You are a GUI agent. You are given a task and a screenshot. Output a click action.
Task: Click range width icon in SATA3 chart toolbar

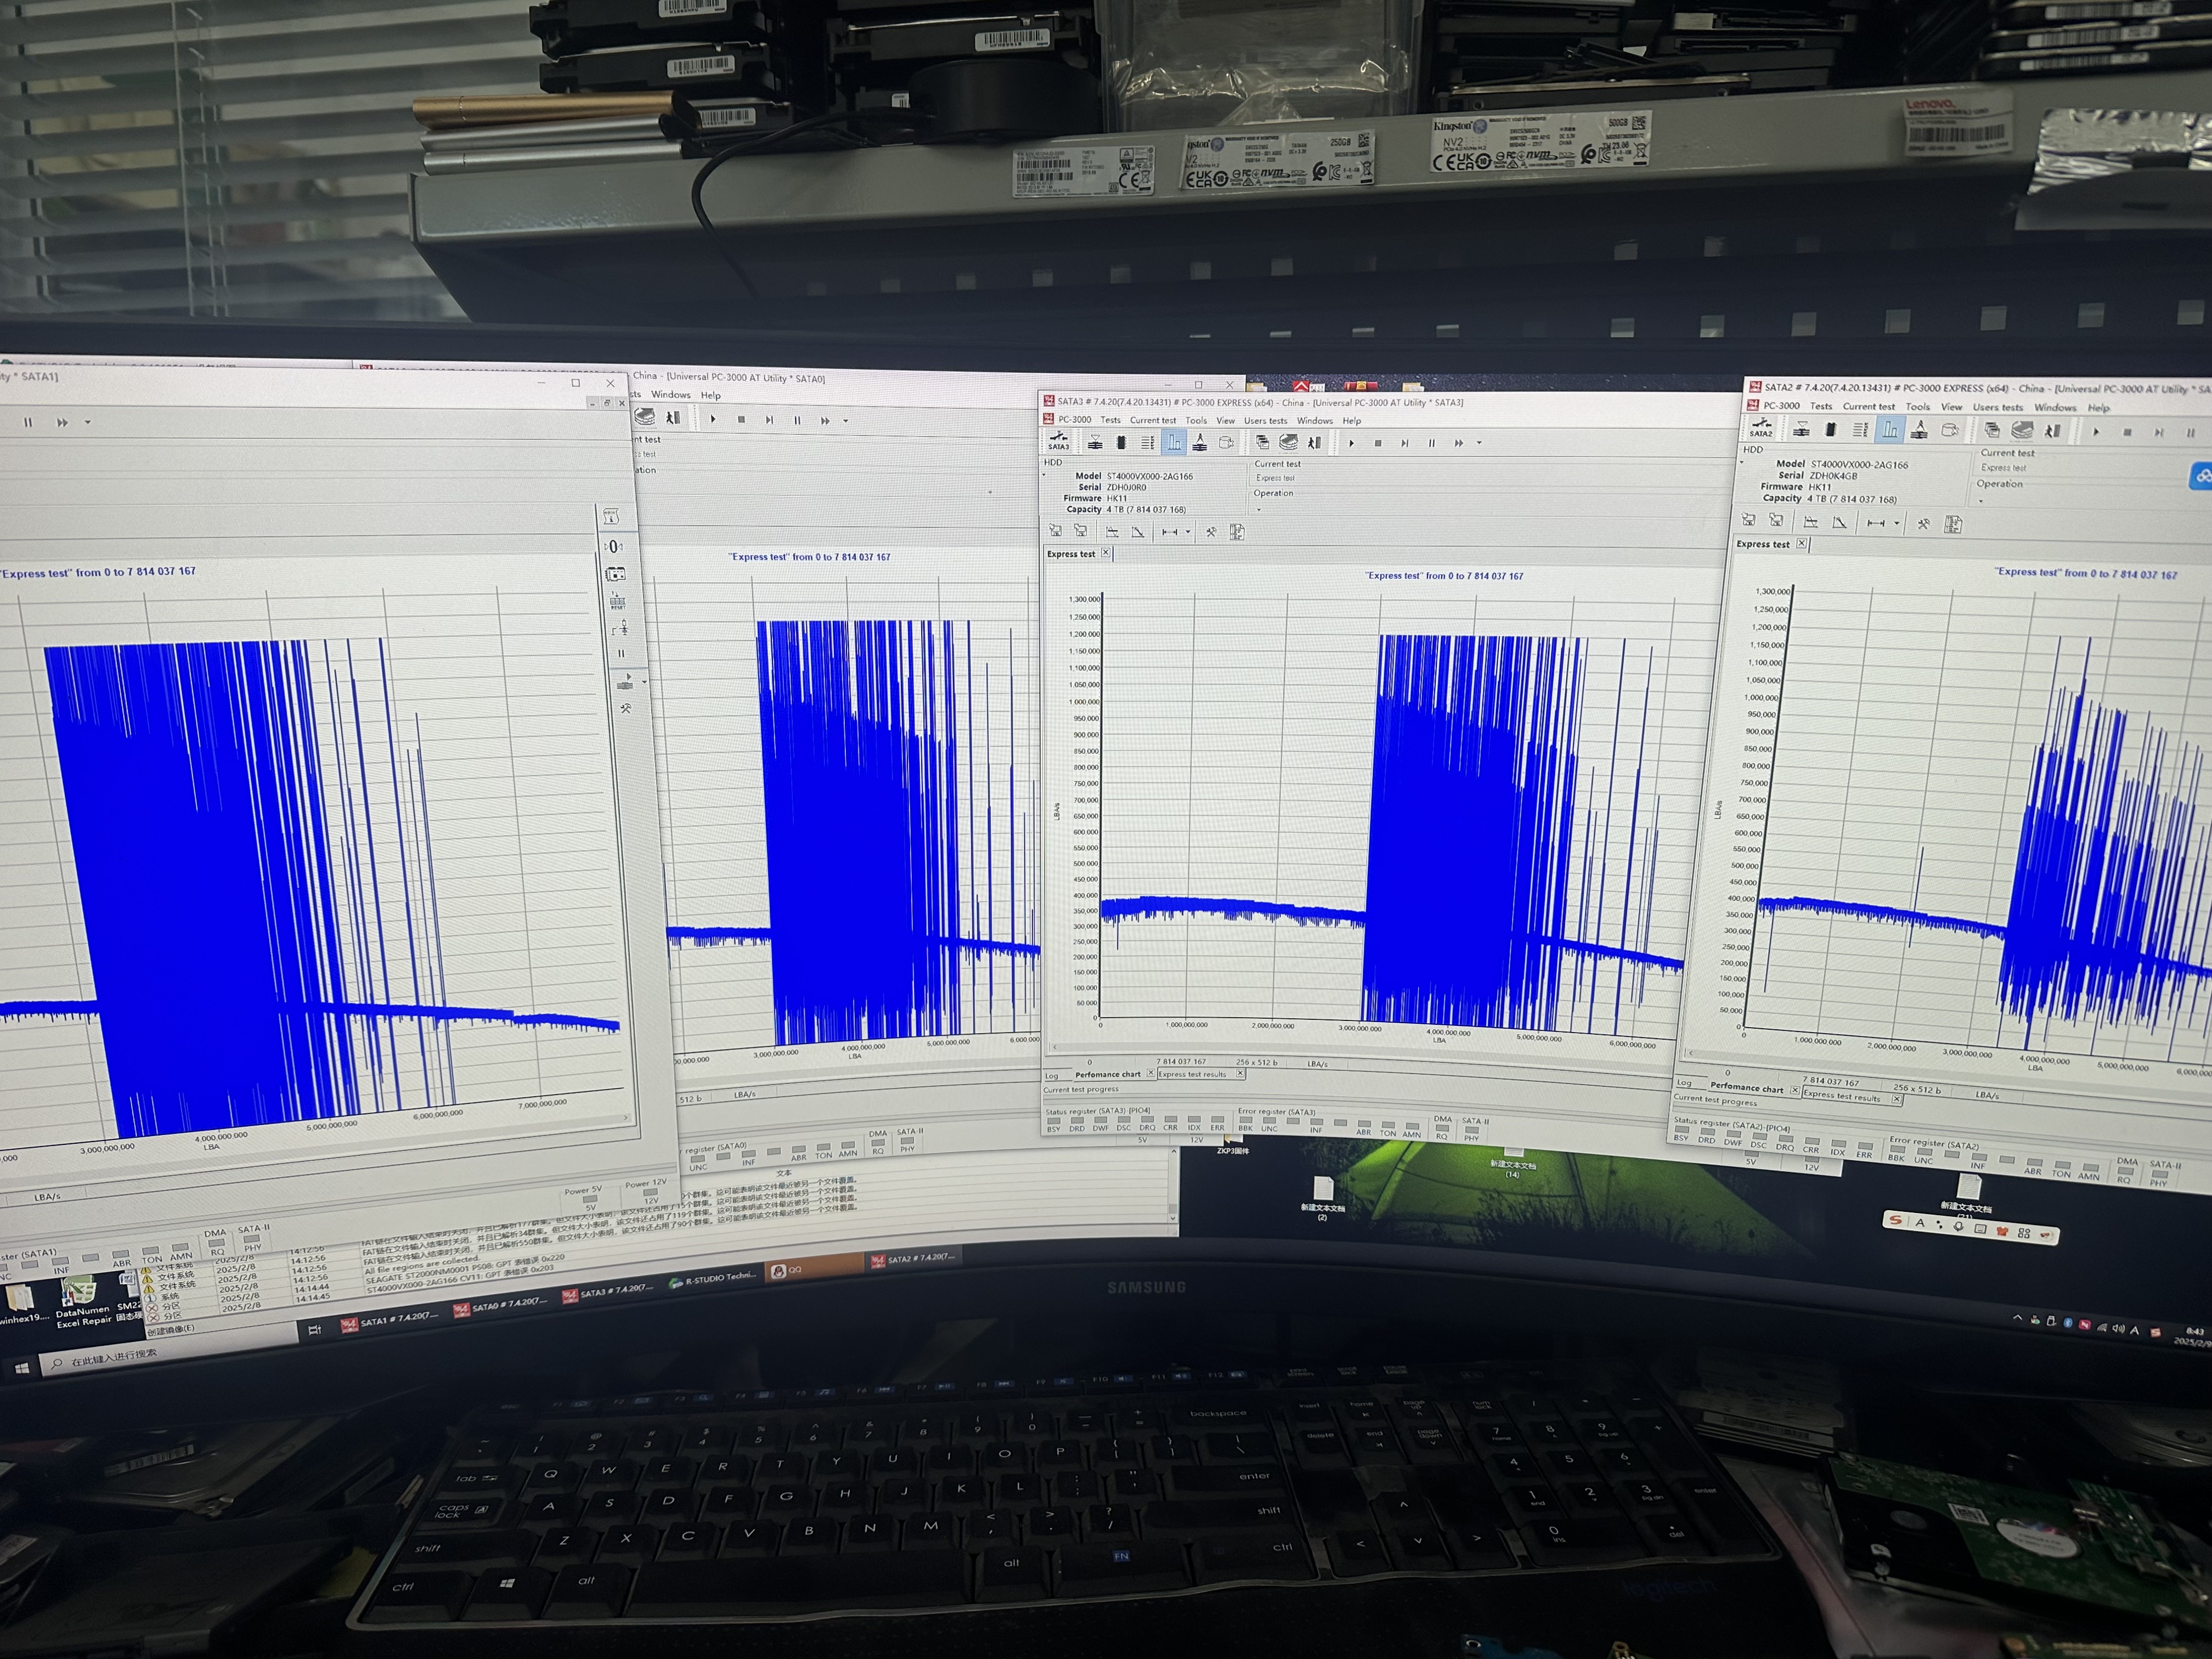[1169, 532]
